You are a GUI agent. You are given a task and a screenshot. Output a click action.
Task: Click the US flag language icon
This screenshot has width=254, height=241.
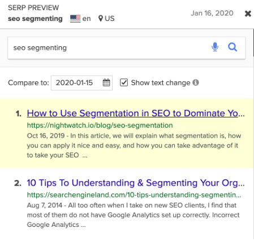(x=75, y=19)
